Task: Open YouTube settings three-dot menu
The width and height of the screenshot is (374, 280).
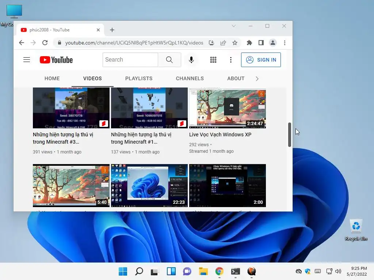Action: click(x=231, y=60)
